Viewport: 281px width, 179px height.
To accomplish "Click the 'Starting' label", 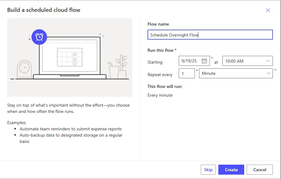I will [x=155, y=62].
